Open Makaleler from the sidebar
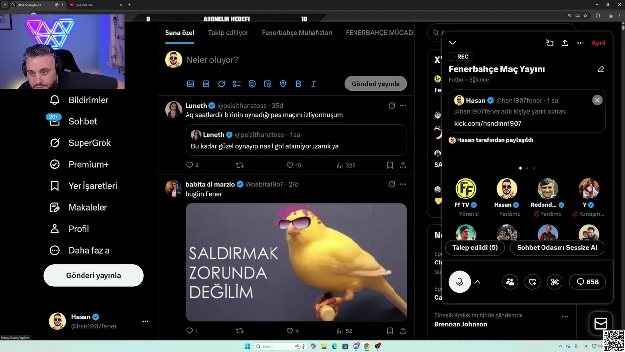Image resolution: width=625 pixels, height=352 pixels. tap(78, 207)
